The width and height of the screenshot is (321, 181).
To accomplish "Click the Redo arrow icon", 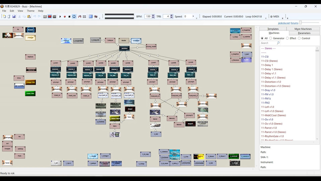I will click(39, 16).
